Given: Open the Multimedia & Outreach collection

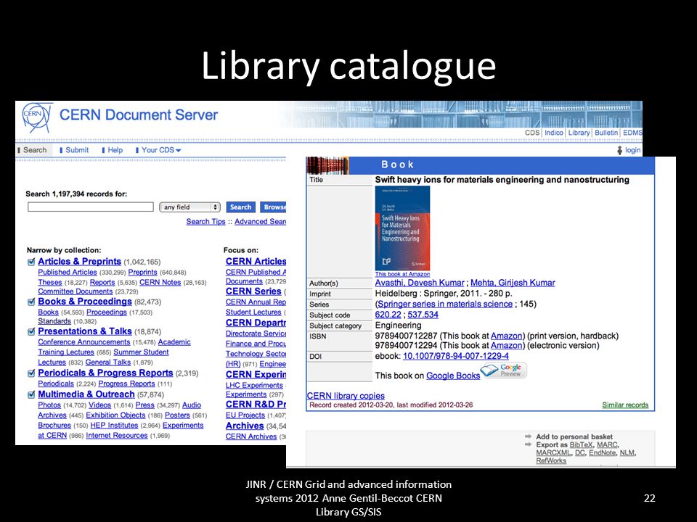Looking at the screenshot, I should pos(86,394).
